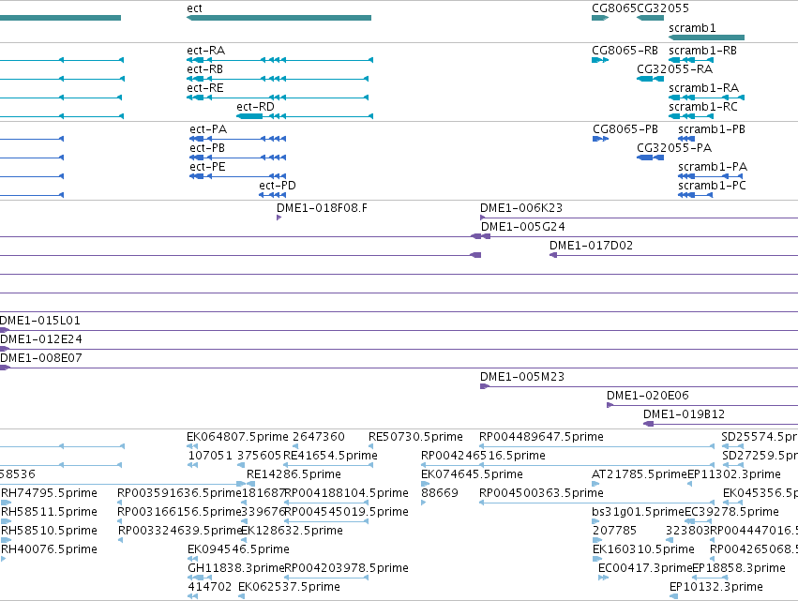Click the 207785 feature label
The width and height of the screenshot is (798, 601).
tap(615, 531)
